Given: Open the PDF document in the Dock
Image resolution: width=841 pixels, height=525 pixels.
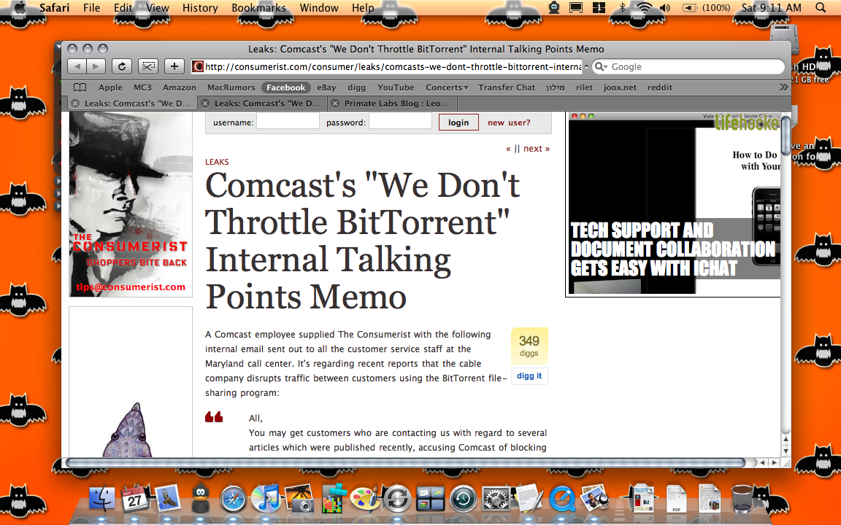Looking at the screenshot, I should (x=676, y=499).
